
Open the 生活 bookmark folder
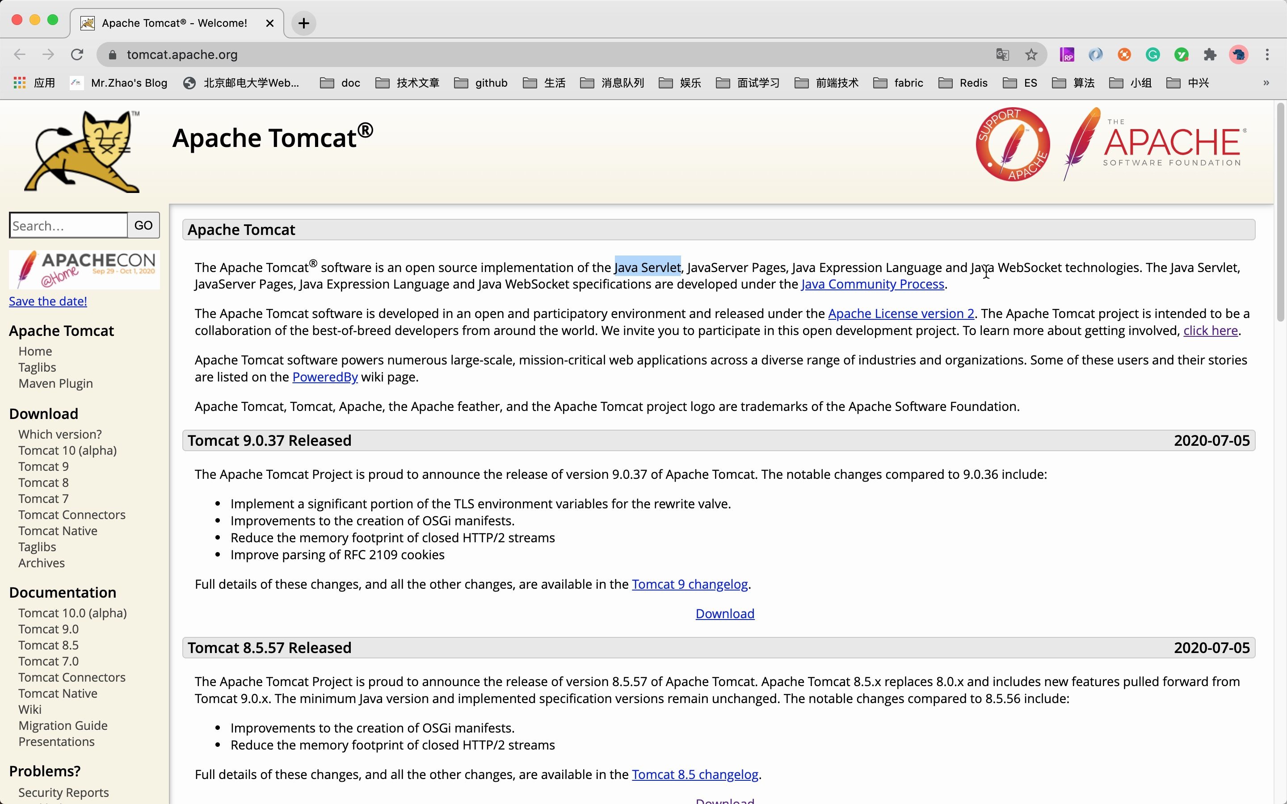click(544, 83)
